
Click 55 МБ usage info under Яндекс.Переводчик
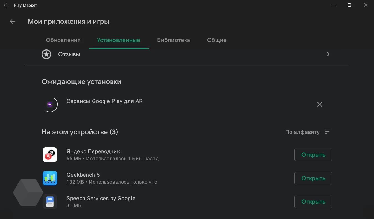click(112, 159)
